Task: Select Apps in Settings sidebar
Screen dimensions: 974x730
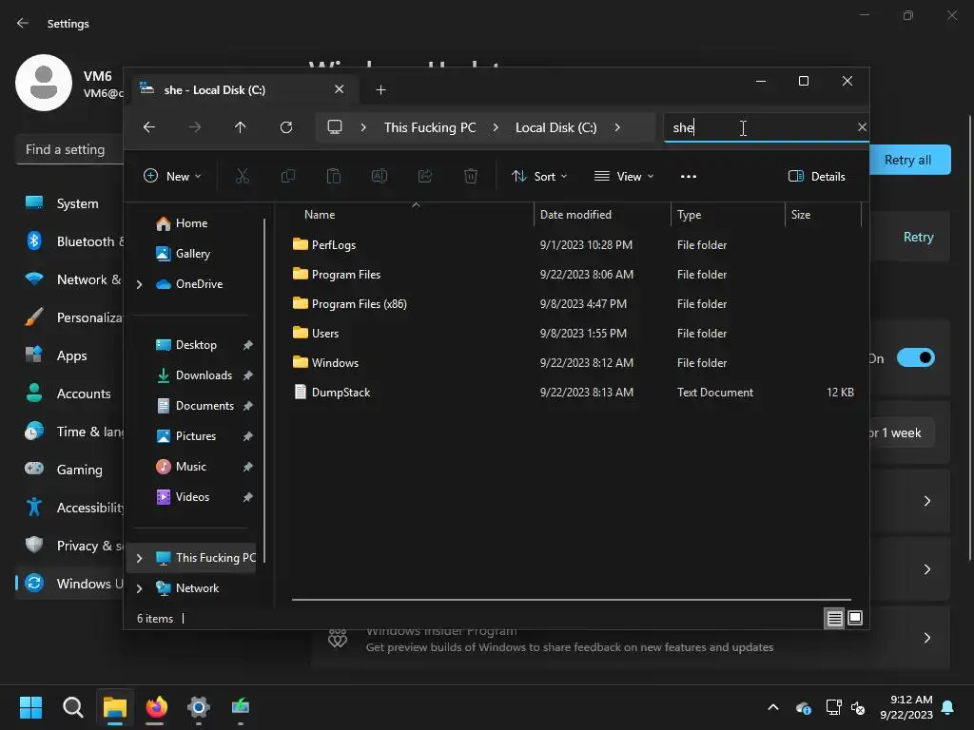Action: 71,355
